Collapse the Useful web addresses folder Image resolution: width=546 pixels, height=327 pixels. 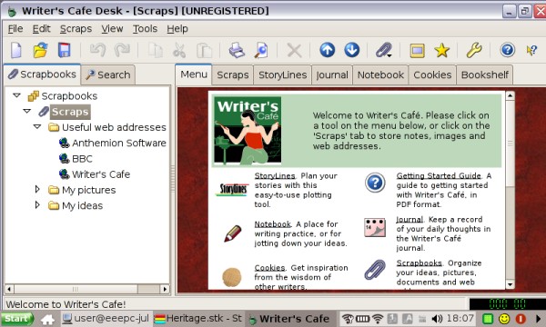[x=37, y=127]
